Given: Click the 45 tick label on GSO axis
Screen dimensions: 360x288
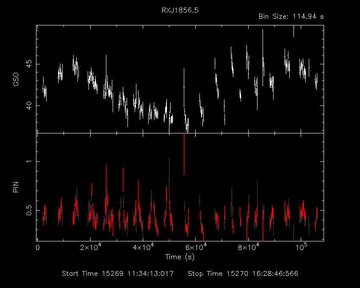Looking at the screenshot, I should [29, 64].
